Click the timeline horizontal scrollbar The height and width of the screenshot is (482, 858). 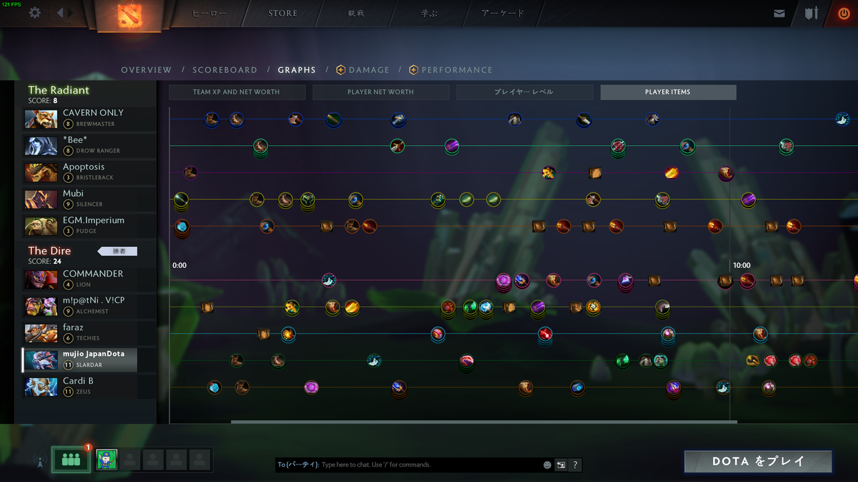coord(484,422)
